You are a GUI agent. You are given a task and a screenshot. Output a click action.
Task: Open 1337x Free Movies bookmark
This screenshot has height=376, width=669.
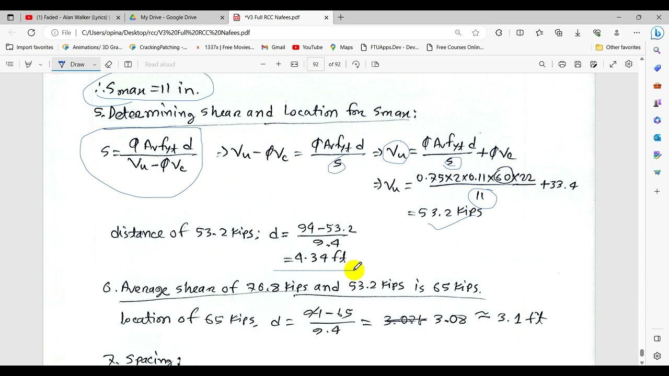coord(224,47)
